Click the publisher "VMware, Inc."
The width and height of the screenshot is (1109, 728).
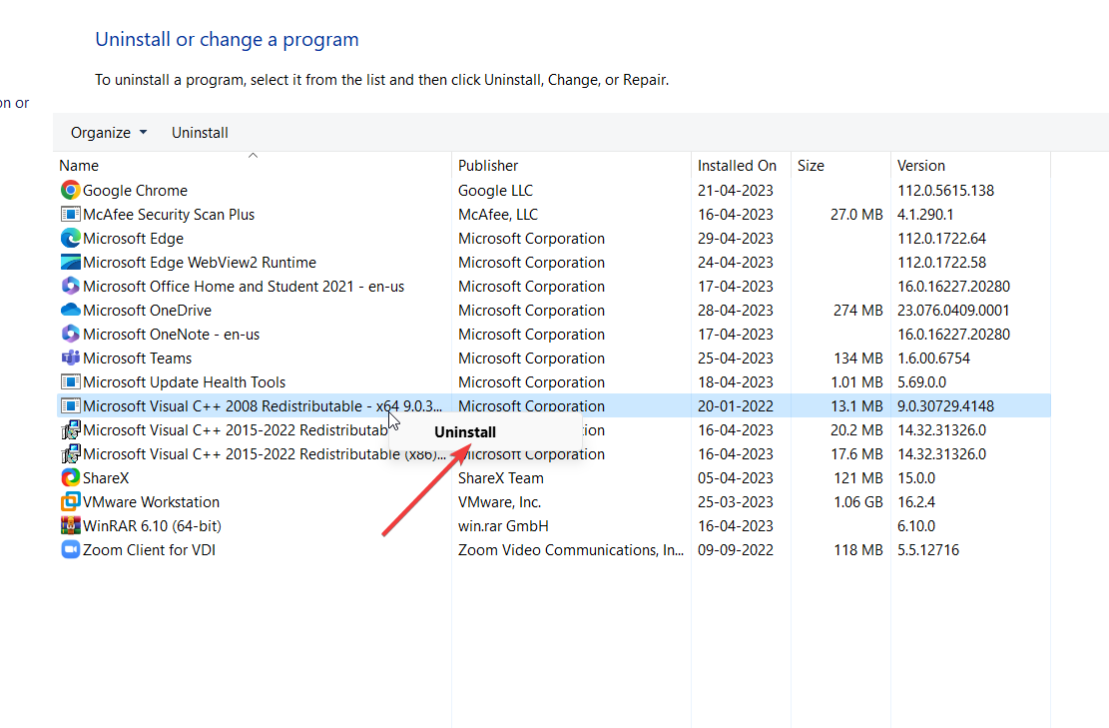[x=499, y=502]
